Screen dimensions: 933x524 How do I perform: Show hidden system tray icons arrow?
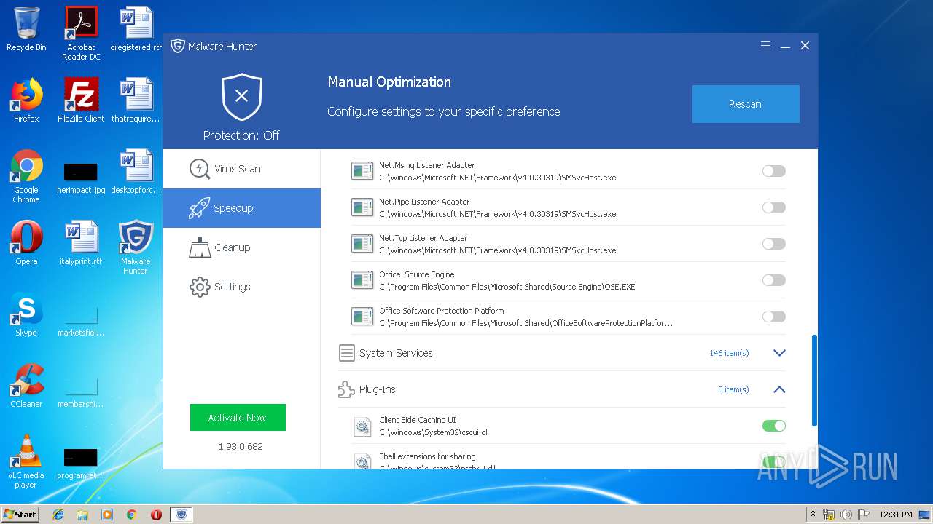(813, 514)
